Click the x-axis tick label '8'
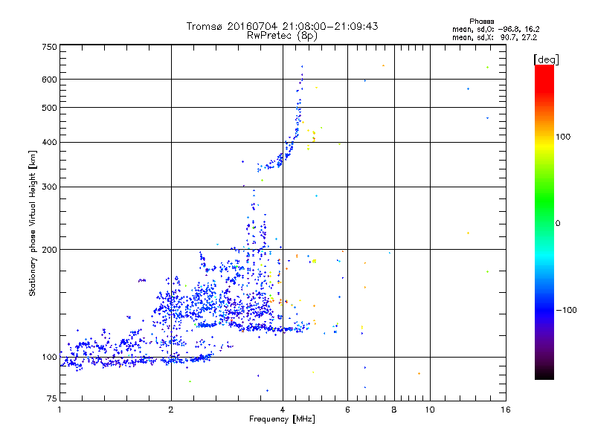 [x=394, y=410]
